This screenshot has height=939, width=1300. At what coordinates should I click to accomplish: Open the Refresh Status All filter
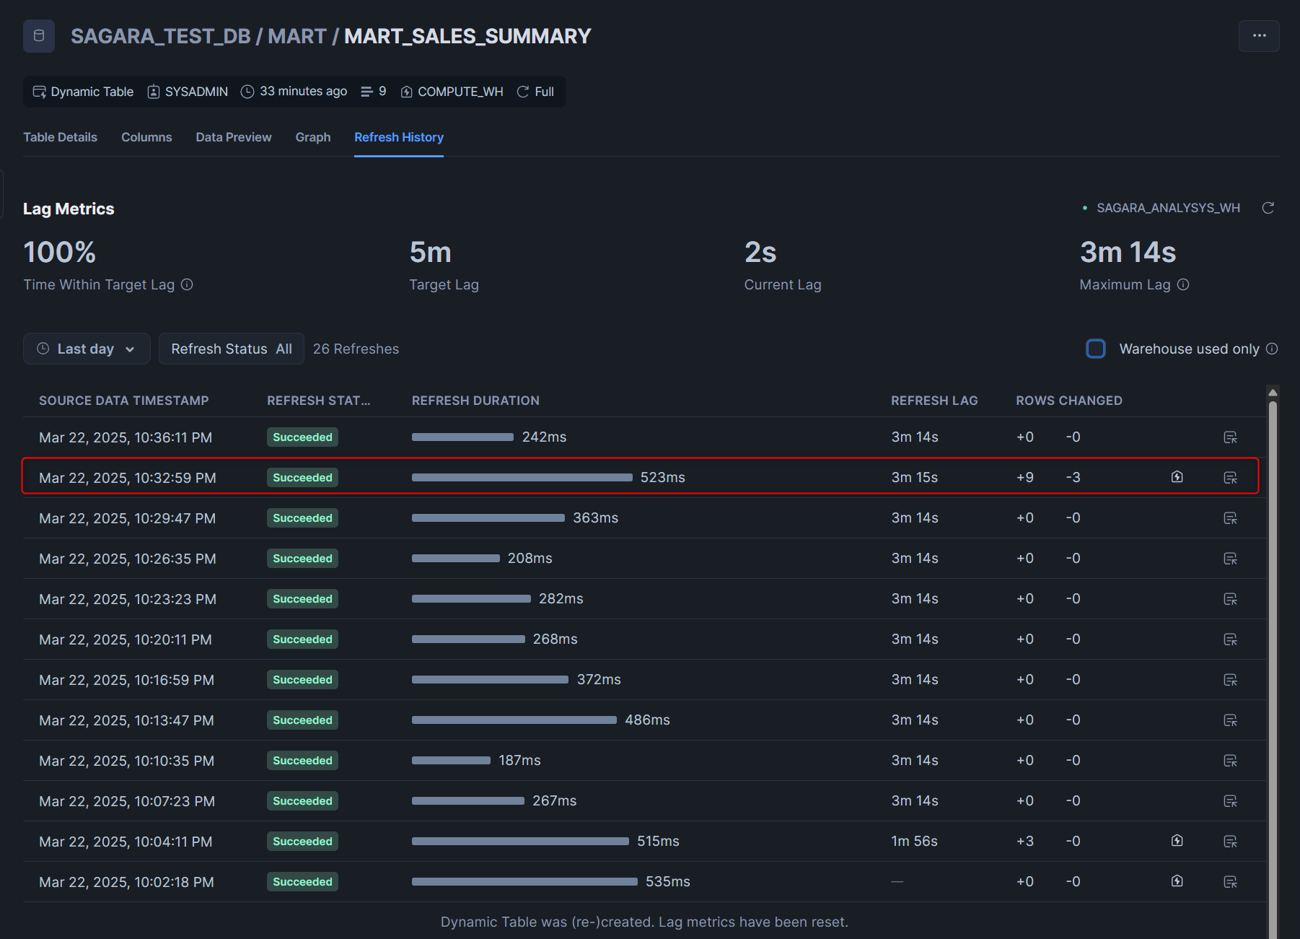pyautogui.click(x=232, y=349)
